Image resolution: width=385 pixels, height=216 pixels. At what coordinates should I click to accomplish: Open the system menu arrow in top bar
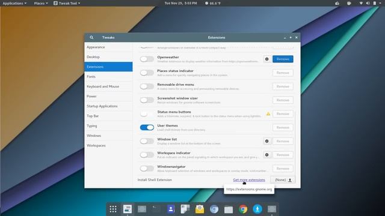point(381,3)
